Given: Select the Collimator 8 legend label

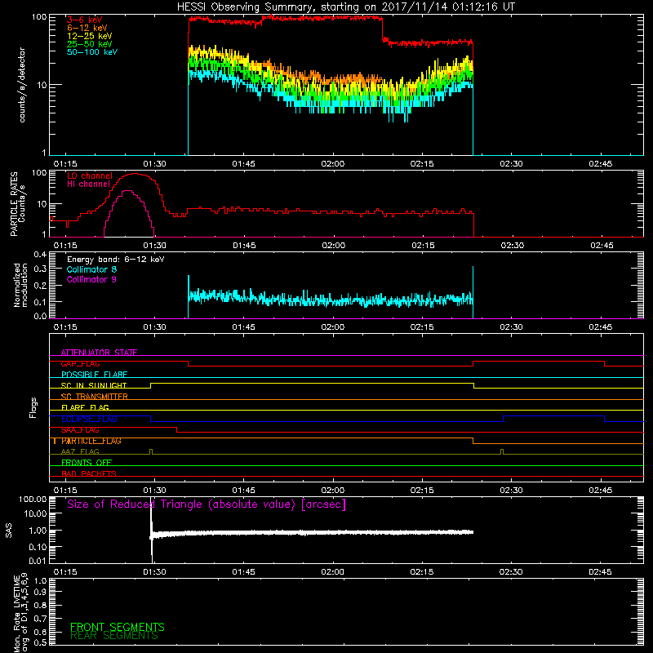Looking at the screenshot, I should click(91, 269).
